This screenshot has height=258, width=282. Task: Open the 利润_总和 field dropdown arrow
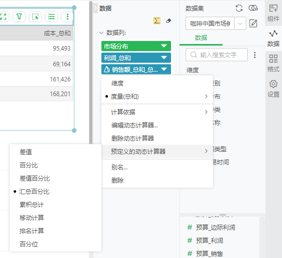pyautogui.click(x=164, y=58)
